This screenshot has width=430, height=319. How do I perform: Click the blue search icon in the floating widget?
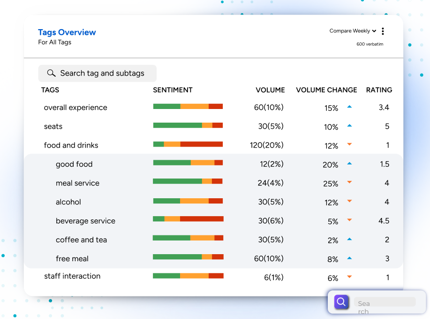click(x=341, y=302)
